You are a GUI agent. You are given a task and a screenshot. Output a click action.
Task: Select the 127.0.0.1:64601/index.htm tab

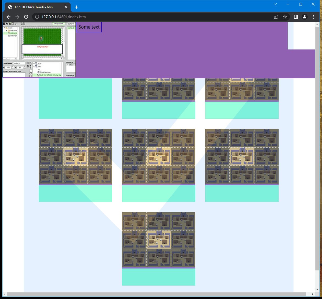34,7
